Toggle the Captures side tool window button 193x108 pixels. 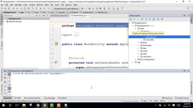[2, 45]
